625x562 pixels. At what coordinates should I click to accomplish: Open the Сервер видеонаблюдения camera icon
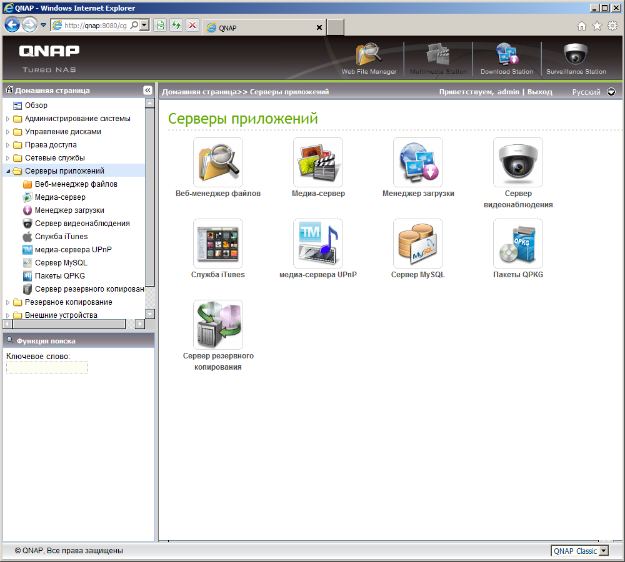518,162
